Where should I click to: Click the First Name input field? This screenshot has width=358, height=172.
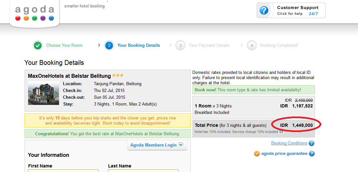tap(63, 171)
